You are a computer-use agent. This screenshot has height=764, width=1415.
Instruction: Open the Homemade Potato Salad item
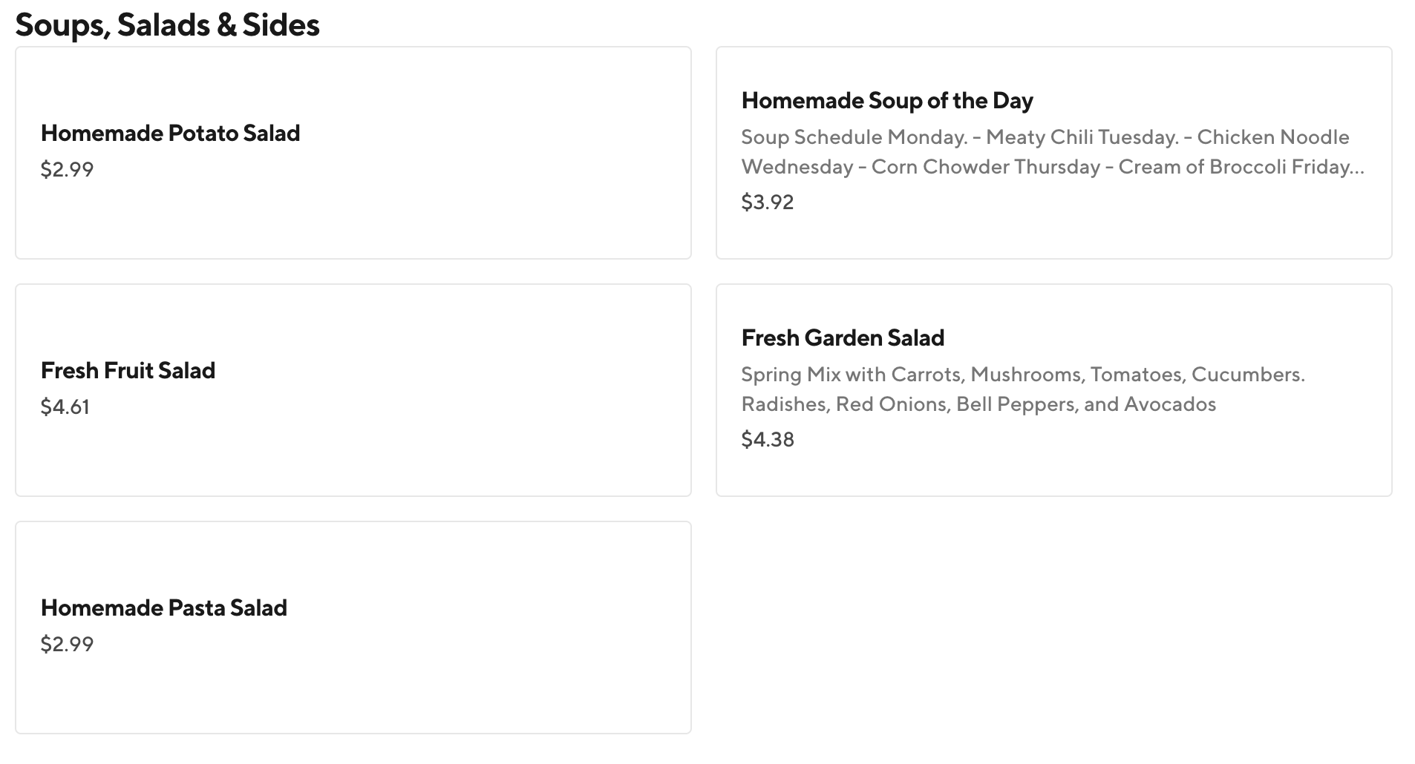coord(170,134)
